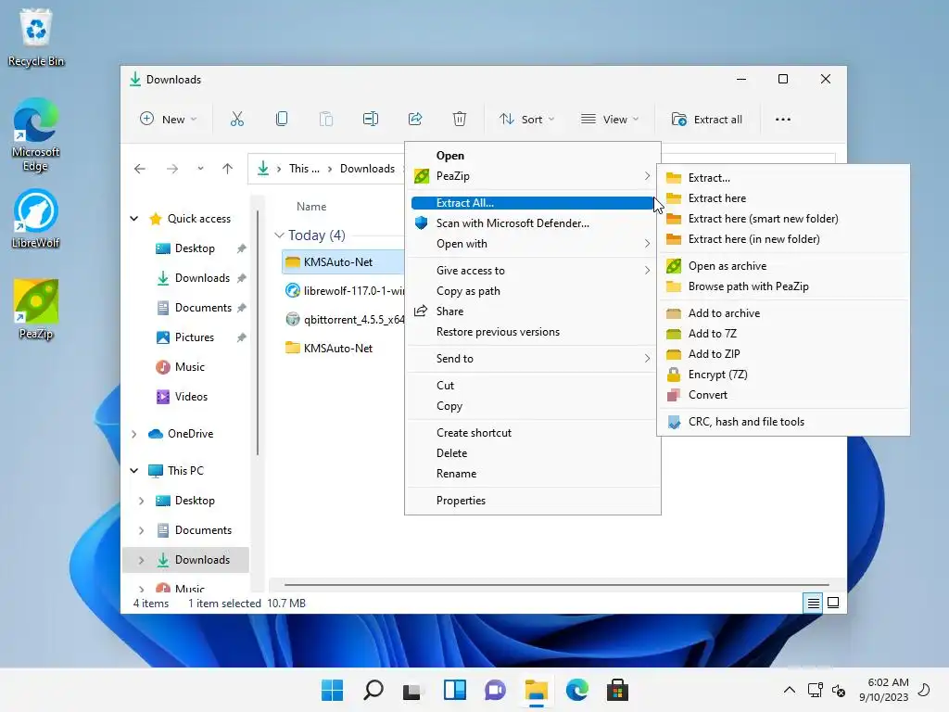
Task: Open the New dropdown button
Action: (169, 120)
